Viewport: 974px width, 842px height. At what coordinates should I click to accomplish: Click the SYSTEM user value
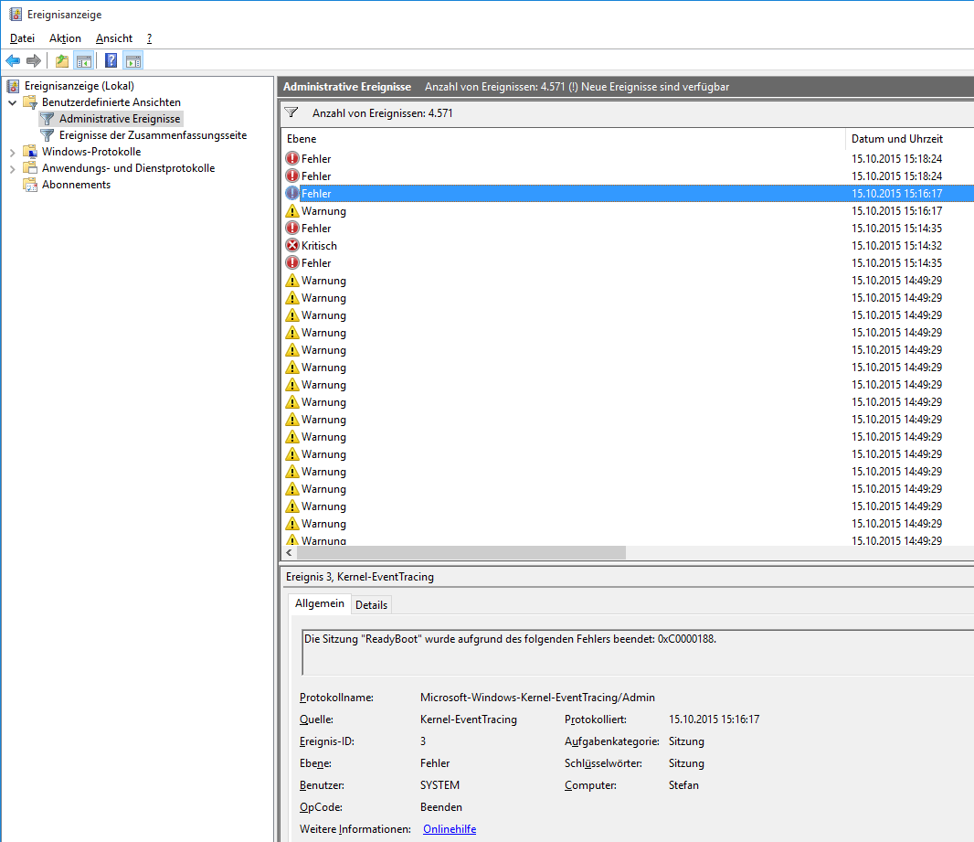click(439, 784)
